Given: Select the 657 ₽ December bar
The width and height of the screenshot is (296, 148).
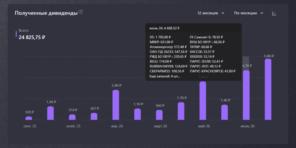Looking at the screenshot, I should pos(94,116).
